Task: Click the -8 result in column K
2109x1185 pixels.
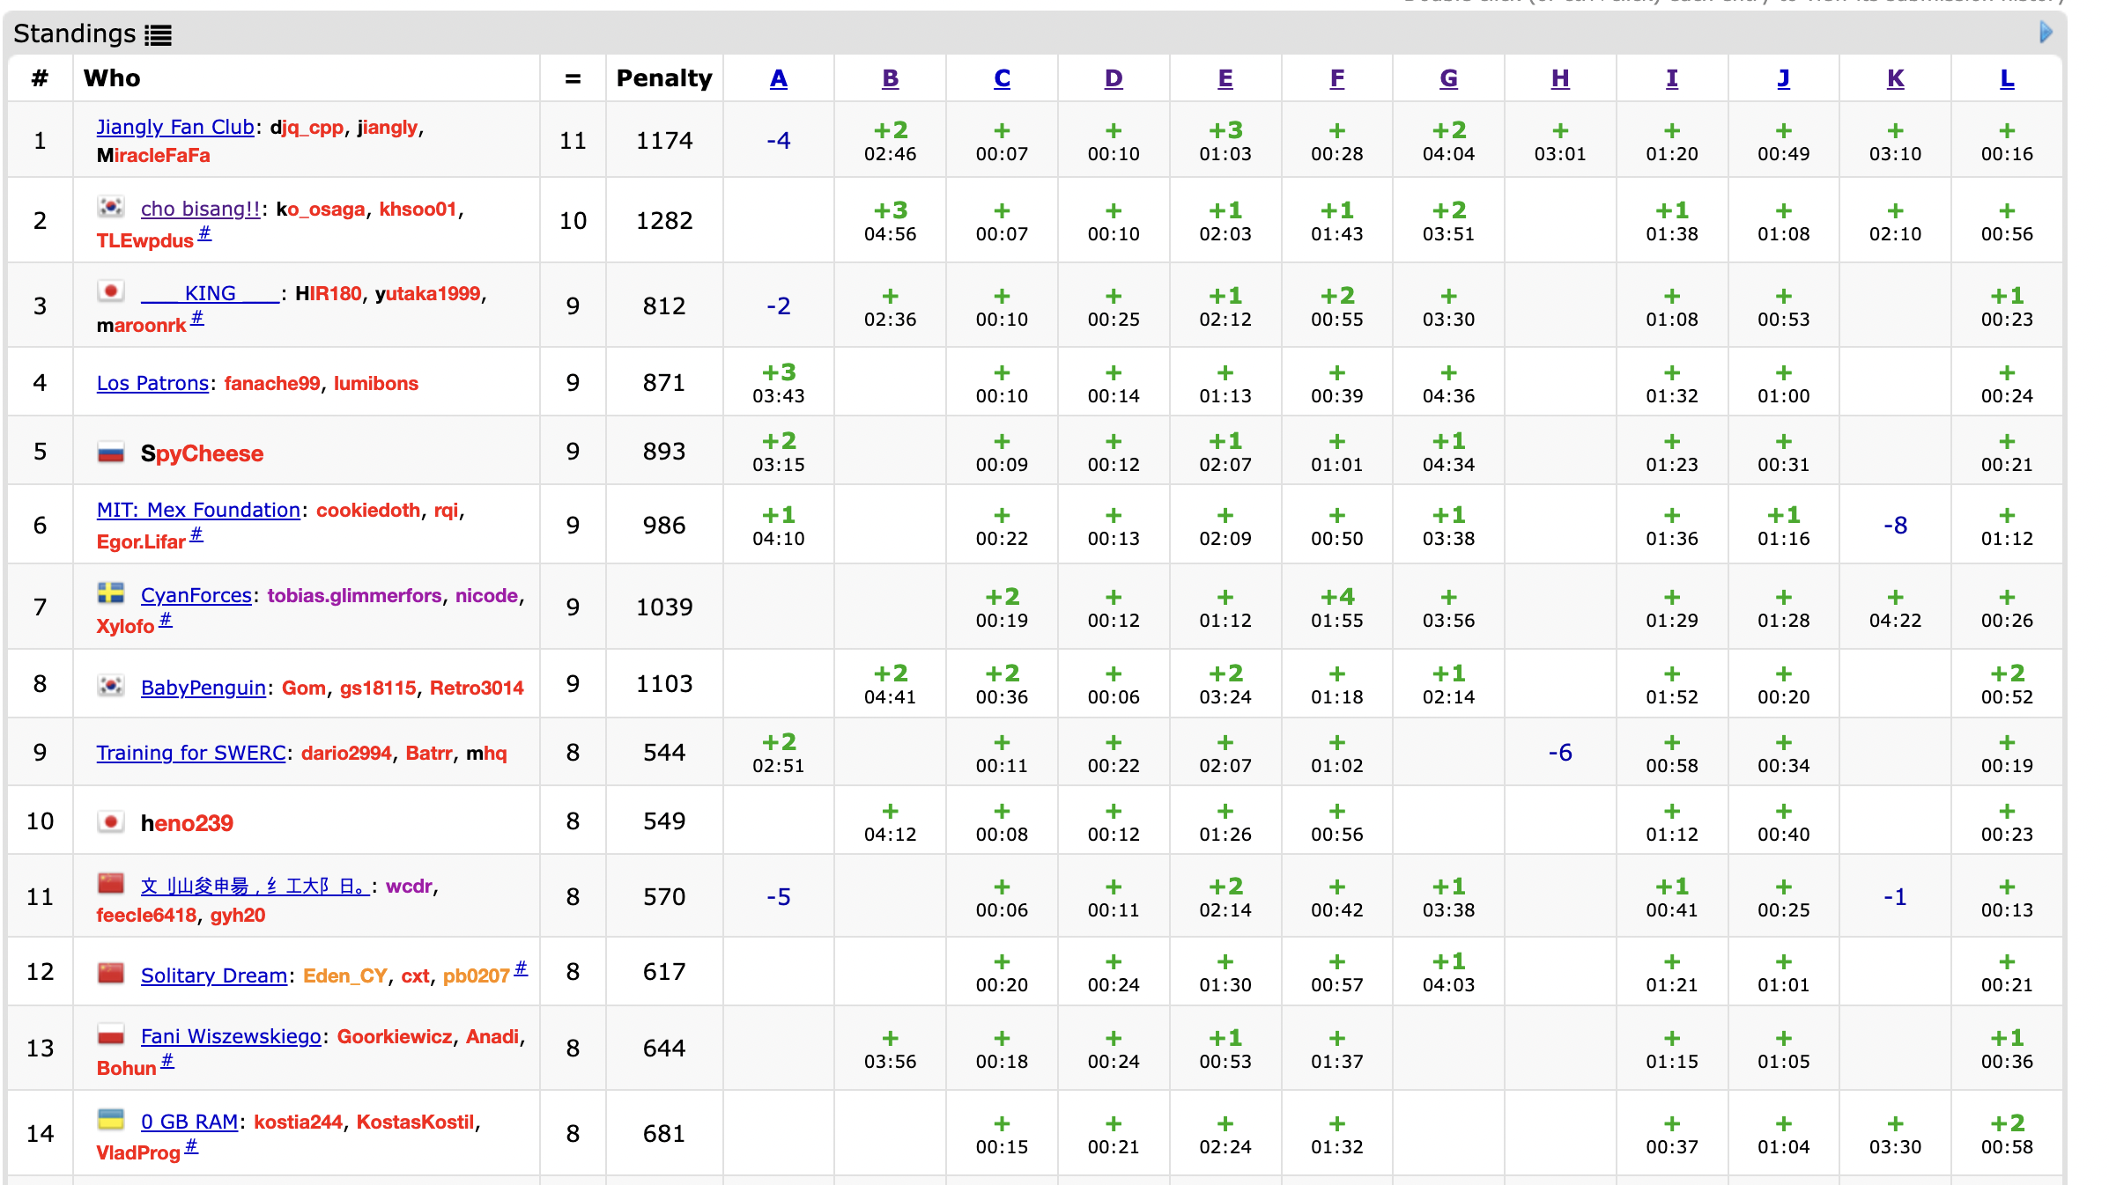Action: pyautogui.click(x=1895, y=526)
